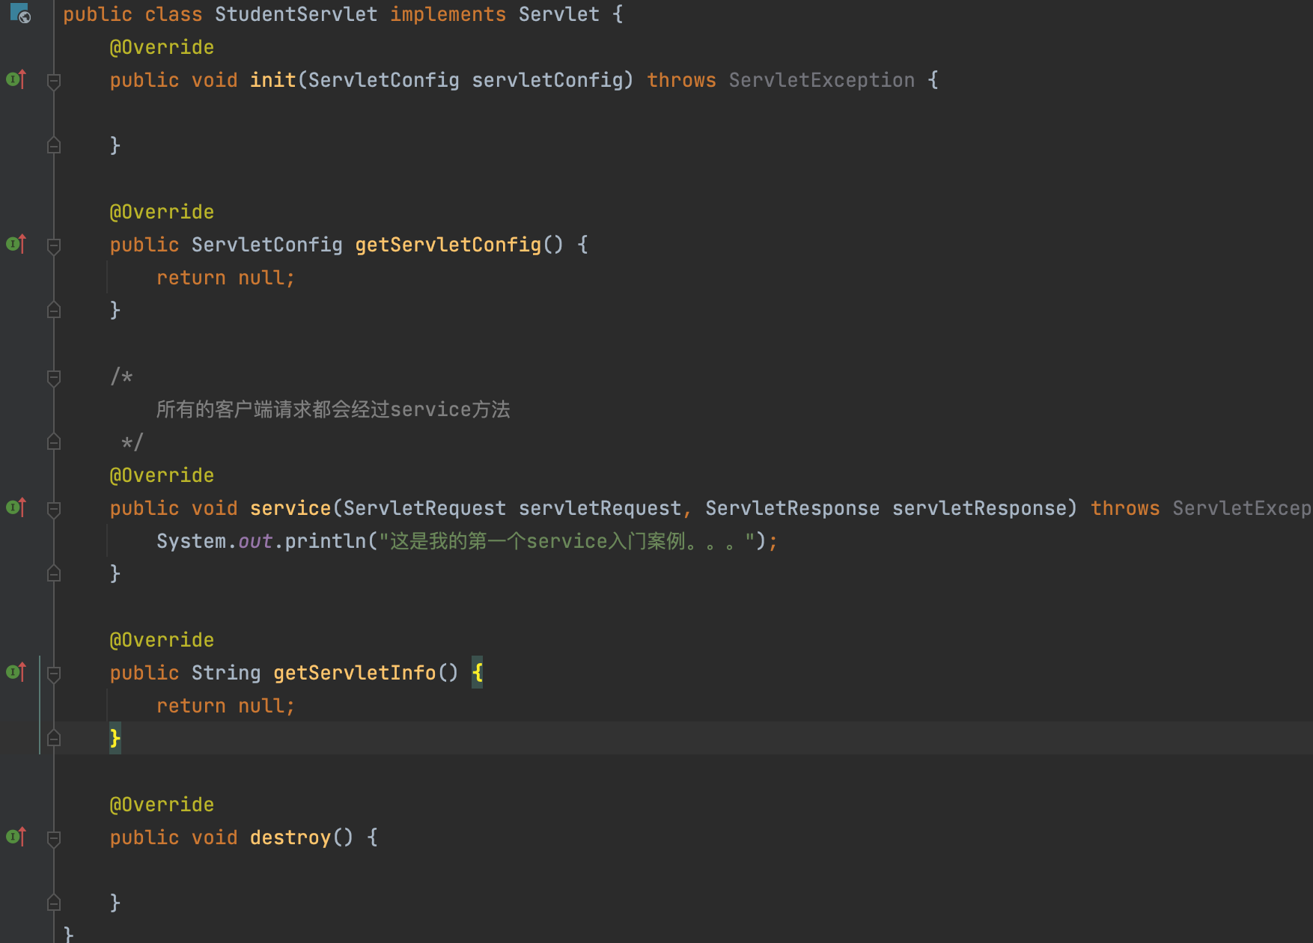
Task: Click the italic out field
Action: click(x=255, y=541)
